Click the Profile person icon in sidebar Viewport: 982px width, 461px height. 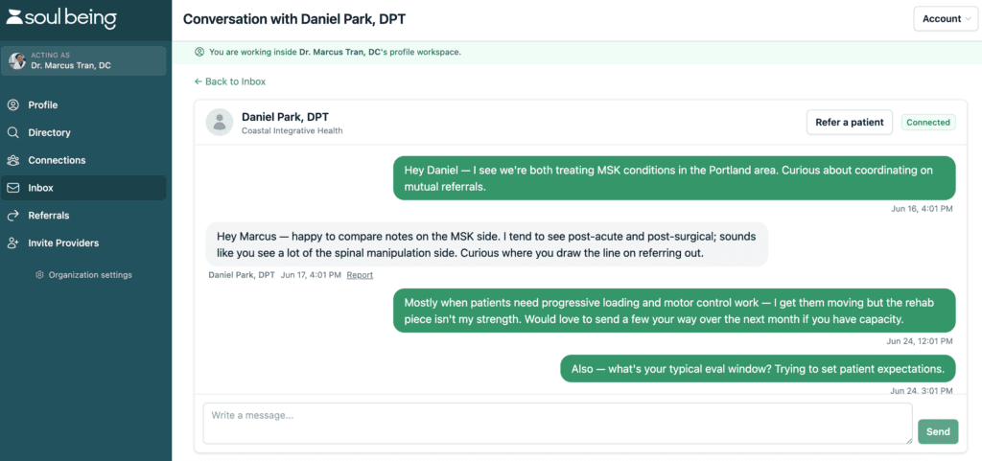click(x=12, y=105)
